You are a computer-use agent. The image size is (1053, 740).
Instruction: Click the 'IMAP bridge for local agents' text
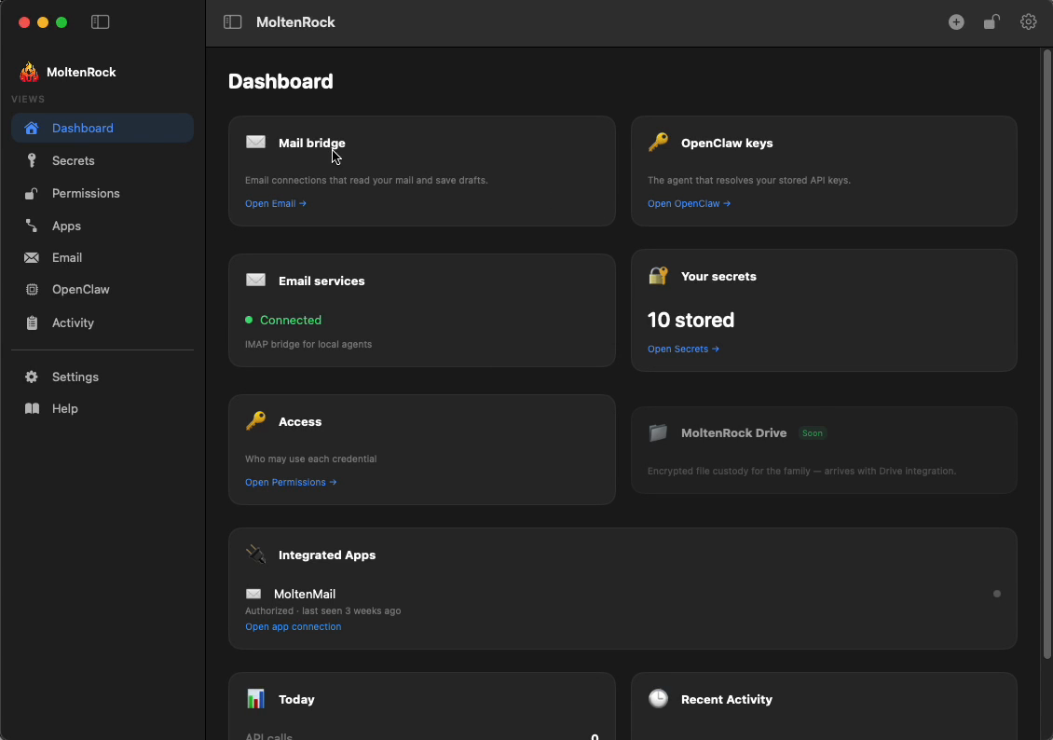point(308,344)
